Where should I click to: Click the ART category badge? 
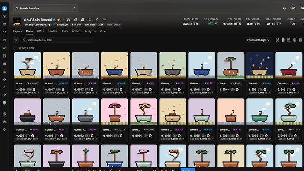[101, 25]
